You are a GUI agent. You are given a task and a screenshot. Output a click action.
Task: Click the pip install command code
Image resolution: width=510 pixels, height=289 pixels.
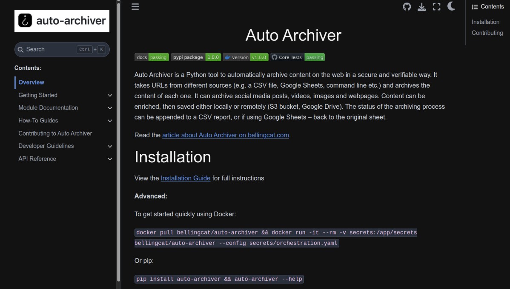[219, 279]
